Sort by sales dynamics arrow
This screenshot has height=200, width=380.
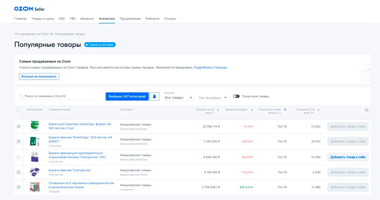(252, 110)
